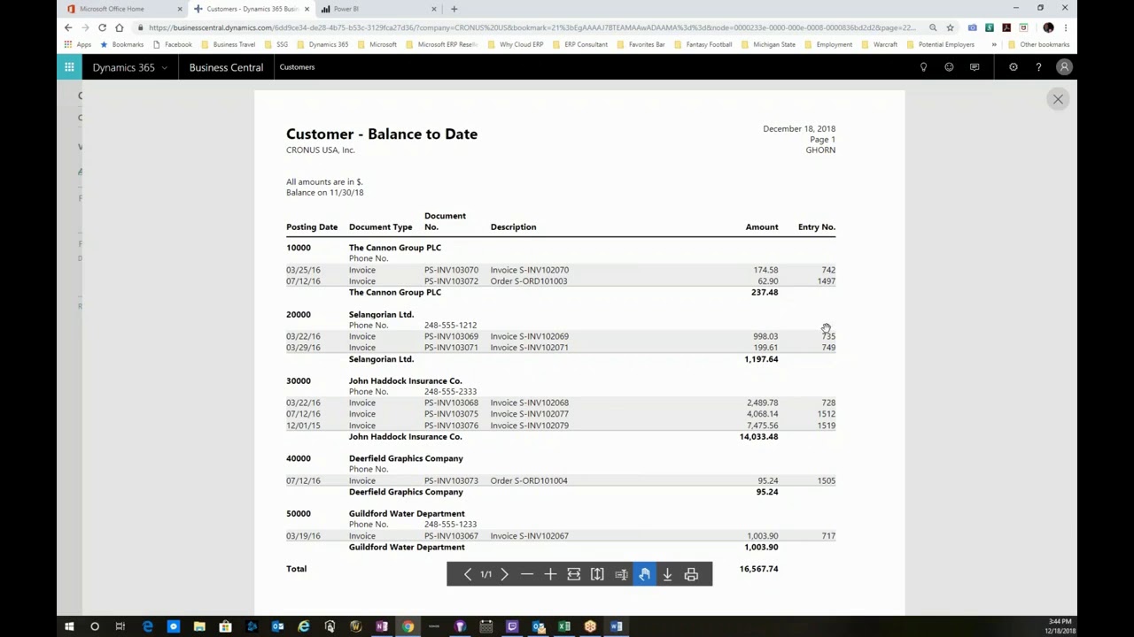
Task: Select the Customers Dynamics 365 tab
Action: (x=252, y=9)
